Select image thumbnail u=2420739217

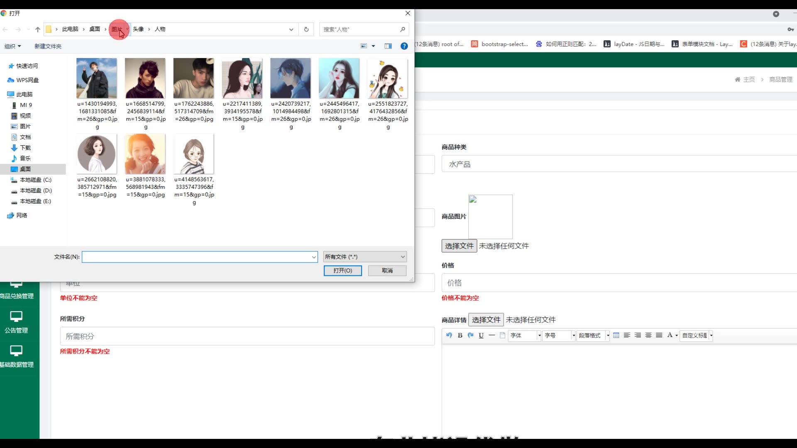[x=291, y=78]
